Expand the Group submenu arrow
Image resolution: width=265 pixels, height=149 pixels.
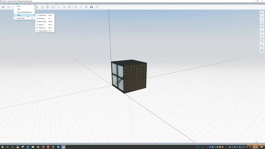[x=35, y=15]
